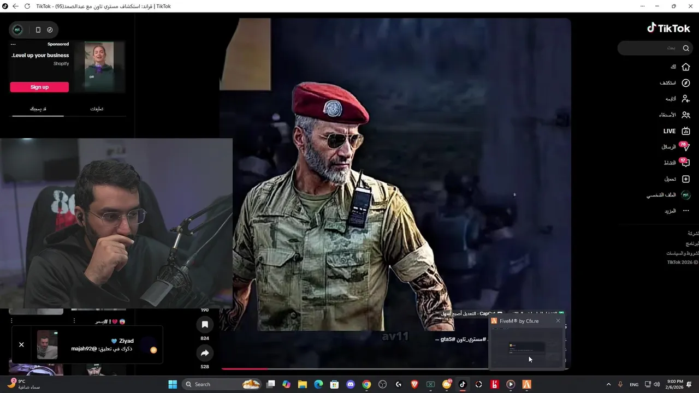Switch ENG input language
699x393 pixels.
(634, 384)
